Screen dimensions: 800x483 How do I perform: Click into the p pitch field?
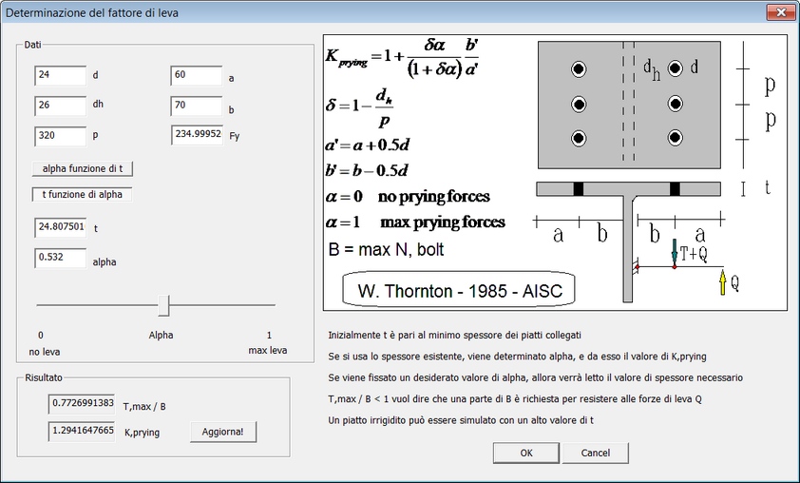(x=60, y=135)
